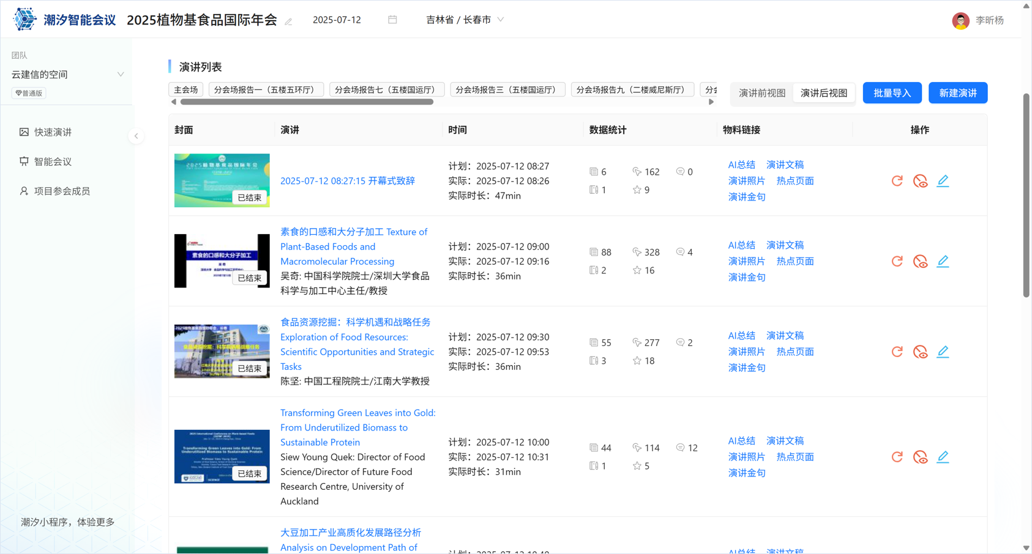Open the calendar icon beside 2025-07-12
This screenshot has height=554, width=1032.
[x=392, y=20]
